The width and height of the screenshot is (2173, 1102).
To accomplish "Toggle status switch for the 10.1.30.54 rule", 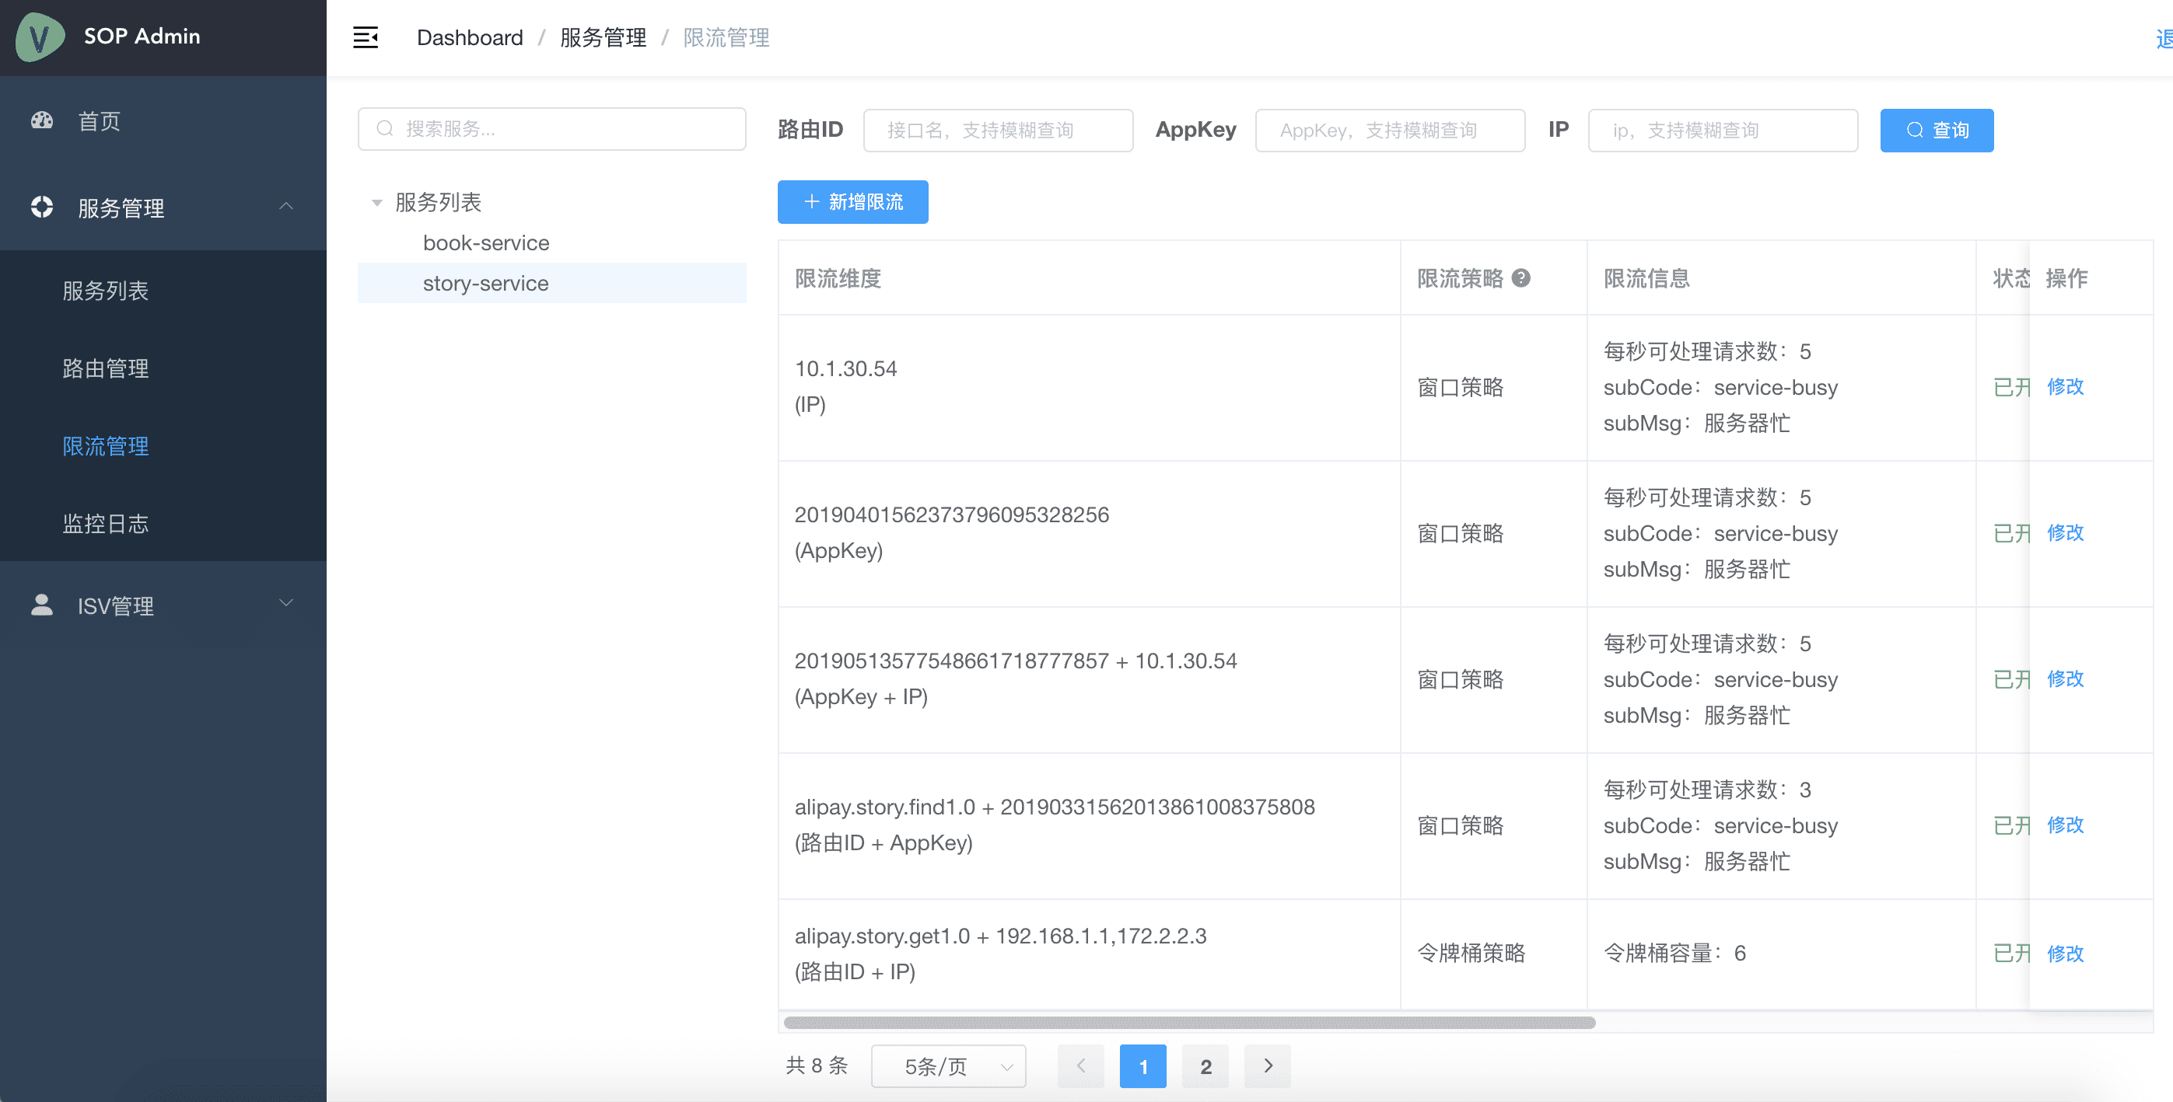I will coord(2012,387).
